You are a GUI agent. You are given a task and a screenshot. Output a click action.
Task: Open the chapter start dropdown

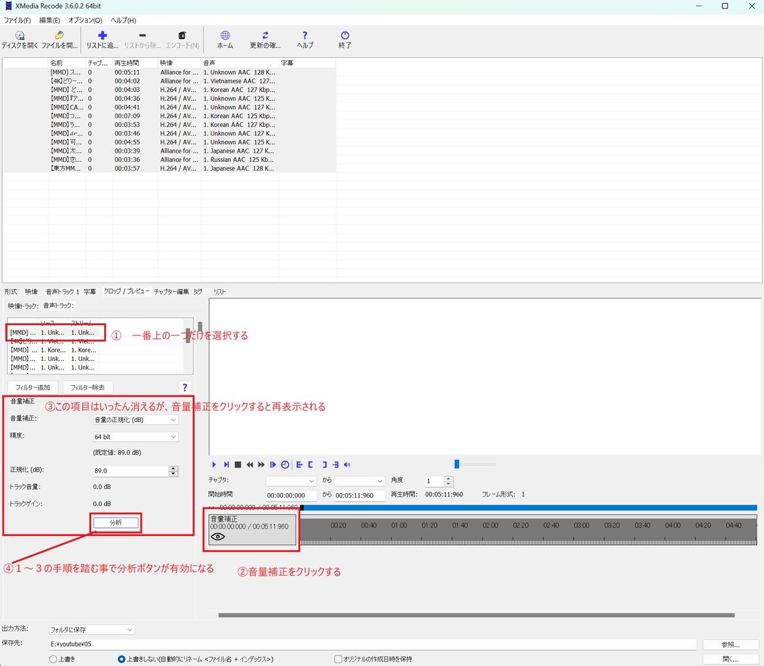point(291,481)
